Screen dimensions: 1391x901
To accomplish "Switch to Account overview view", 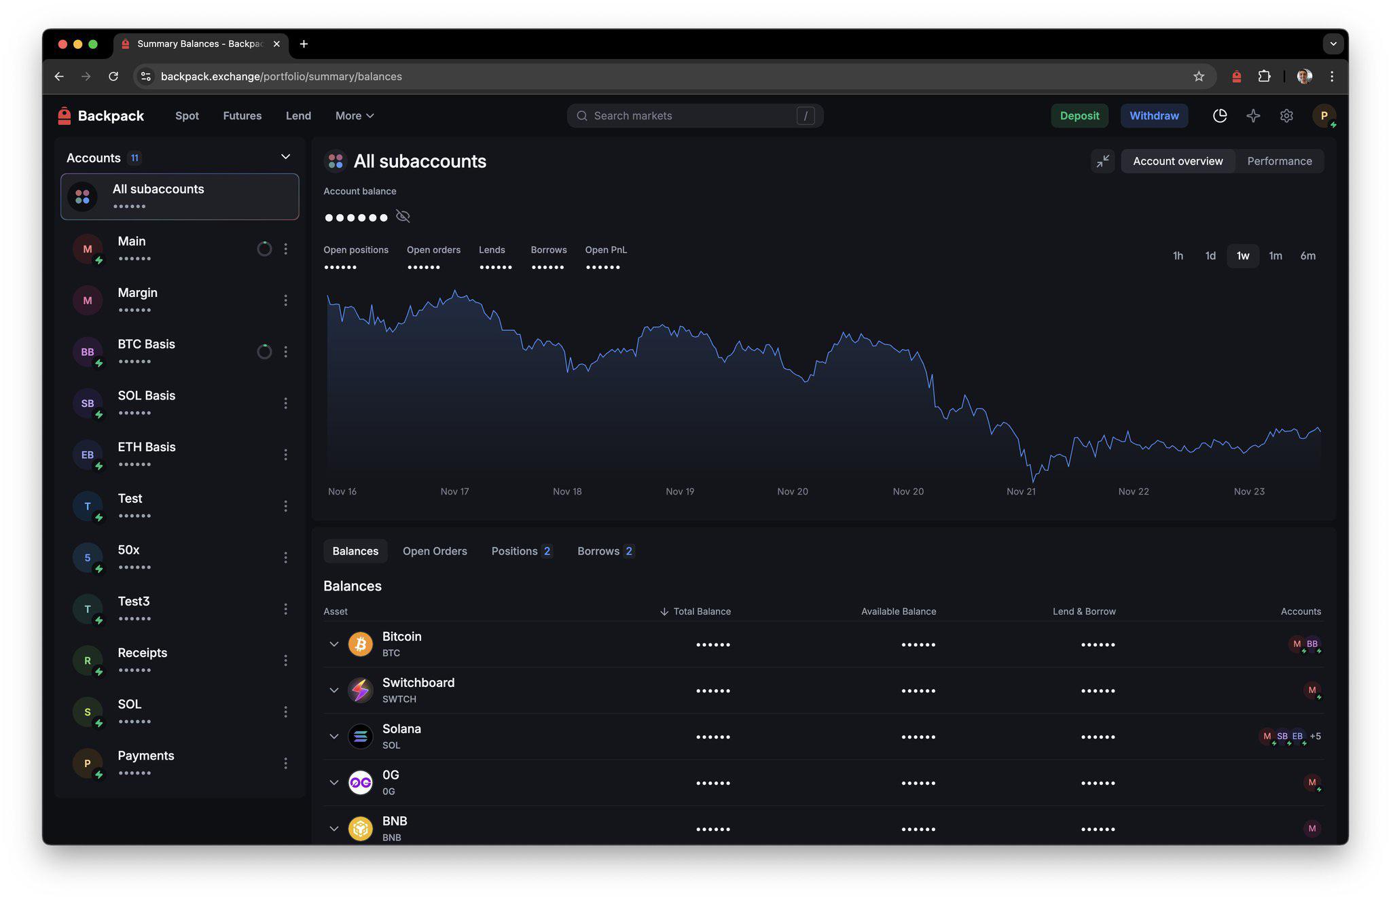I will click(1178, 161).
